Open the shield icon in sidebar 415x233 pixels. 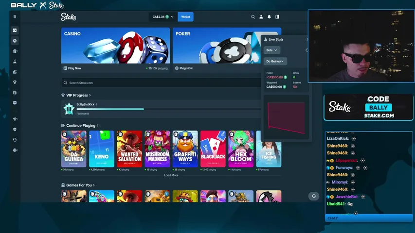coord(15,130)
